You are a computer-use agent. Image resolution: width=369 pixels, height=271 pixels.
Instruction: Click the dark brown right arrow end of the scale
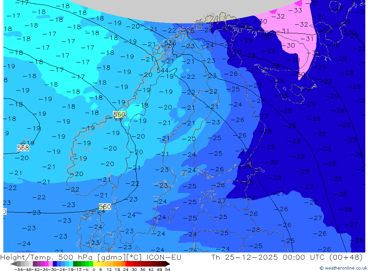(x=168, y=264)
